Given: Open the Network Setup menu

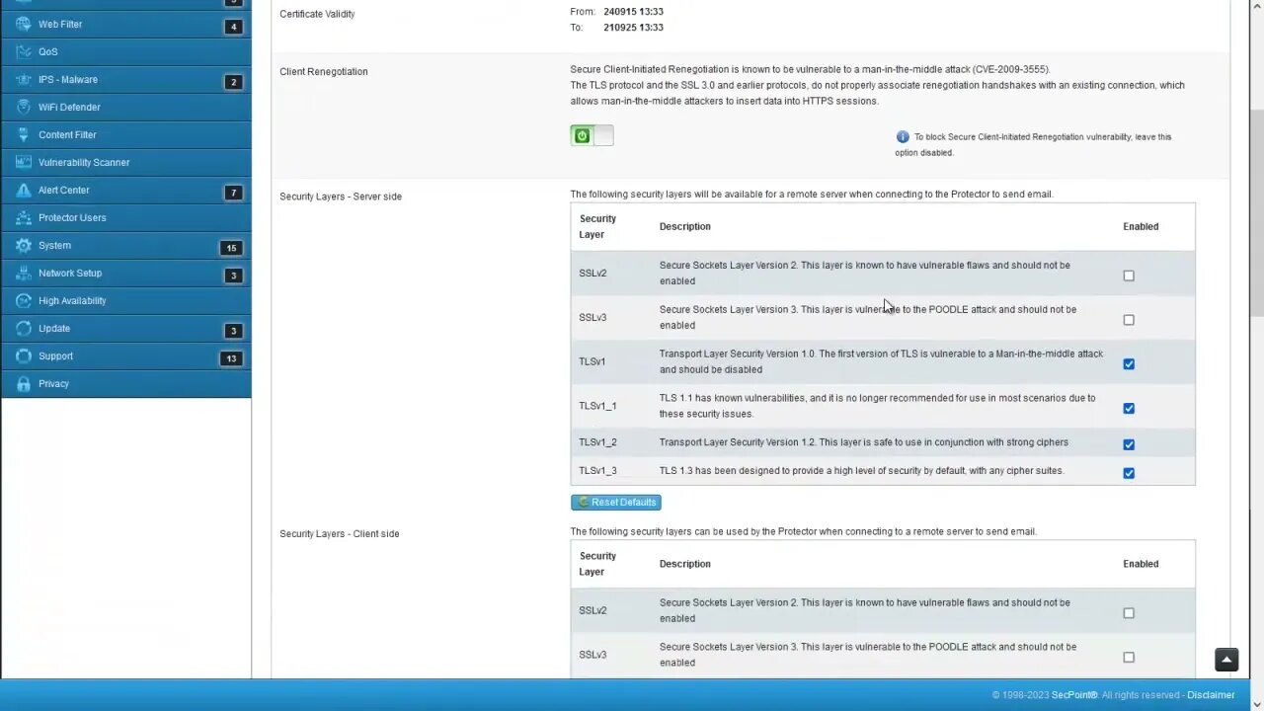Looking at the screenshot, I should click(x=126, y=273).
